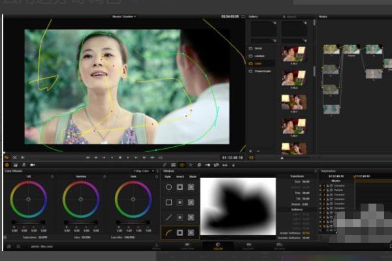Click the Lift color wheel center

(29, 198)
